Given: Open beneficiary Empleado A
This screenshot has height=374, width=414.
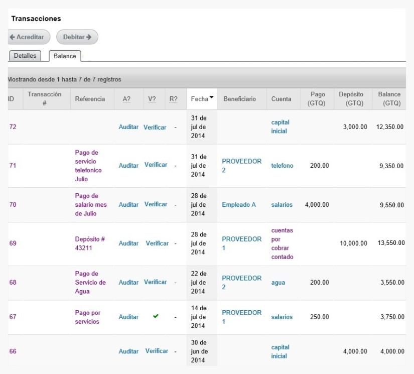Looking at the screenshot, I should [239, 205].
